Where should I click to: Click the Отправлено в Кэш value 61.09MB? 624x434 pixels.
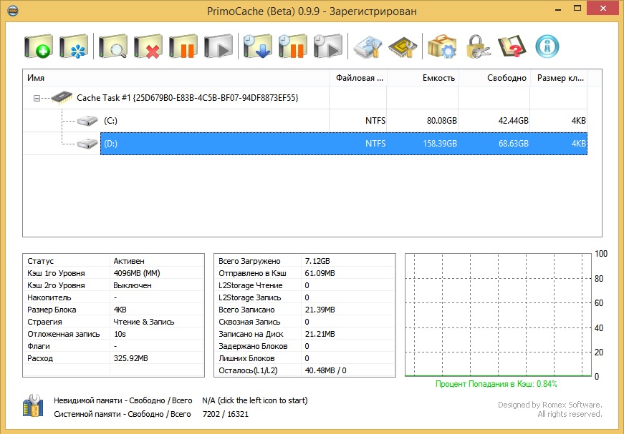(x=320, y=273)
